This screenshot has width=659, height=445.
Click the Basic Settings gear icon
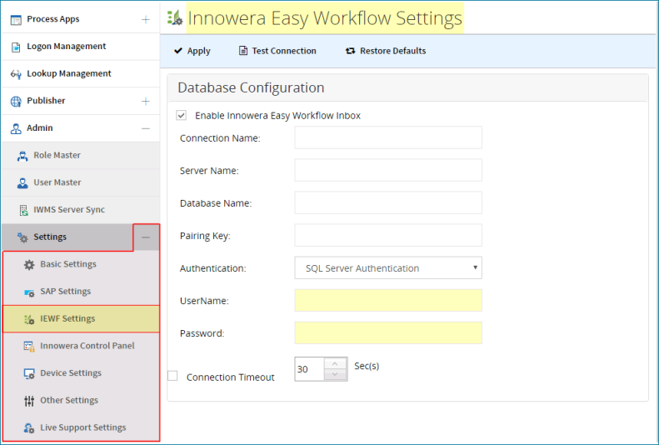[x=29, y=265]
